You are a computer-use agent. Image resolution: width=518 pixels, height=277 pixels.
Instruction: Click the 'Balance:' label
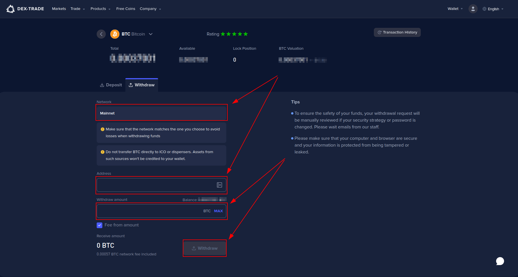point(190,200)
